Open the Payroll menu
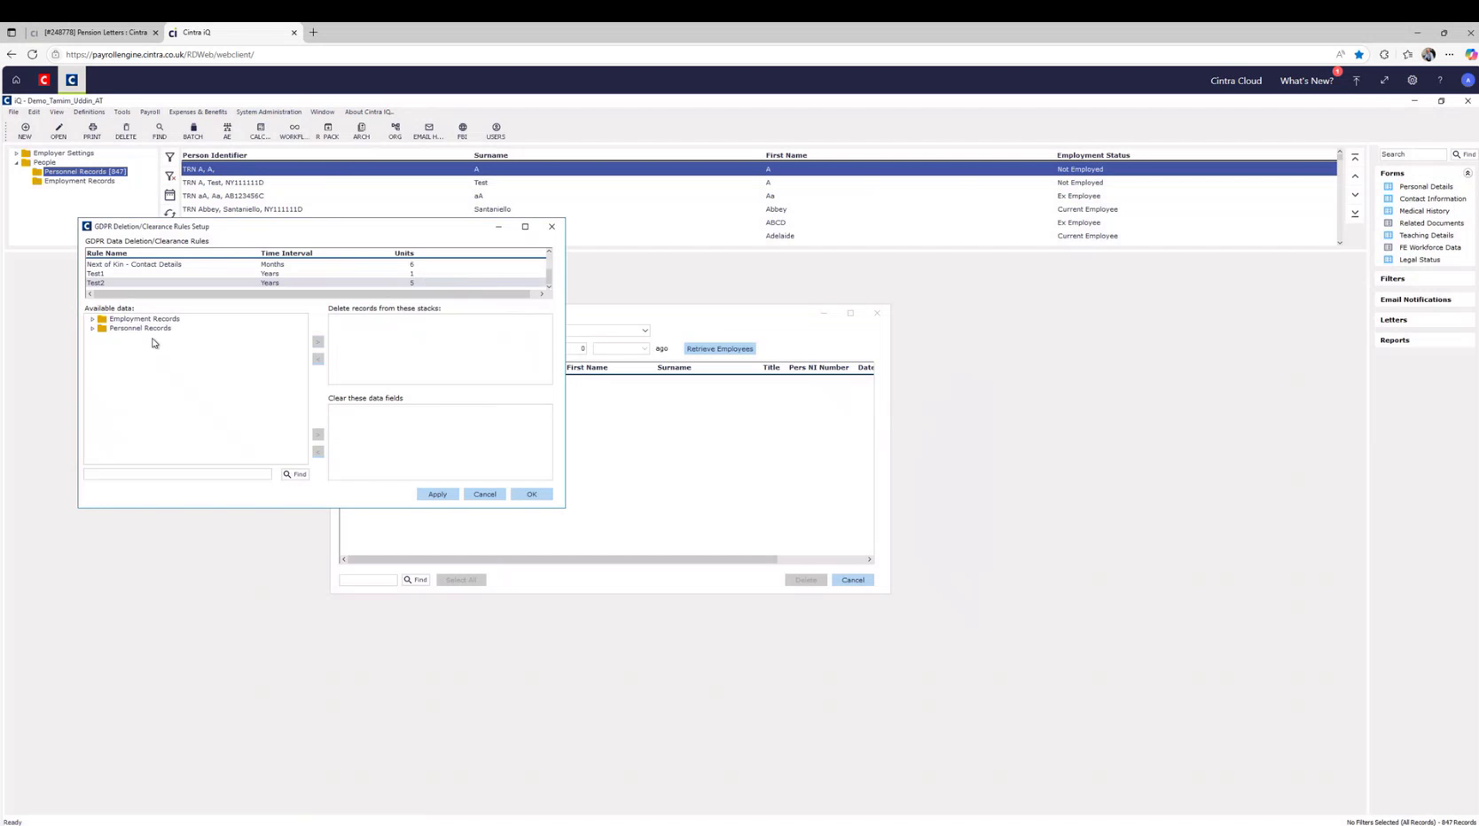Image resolution: width=1479 pixels, height=826 pixels. [149, 112]
